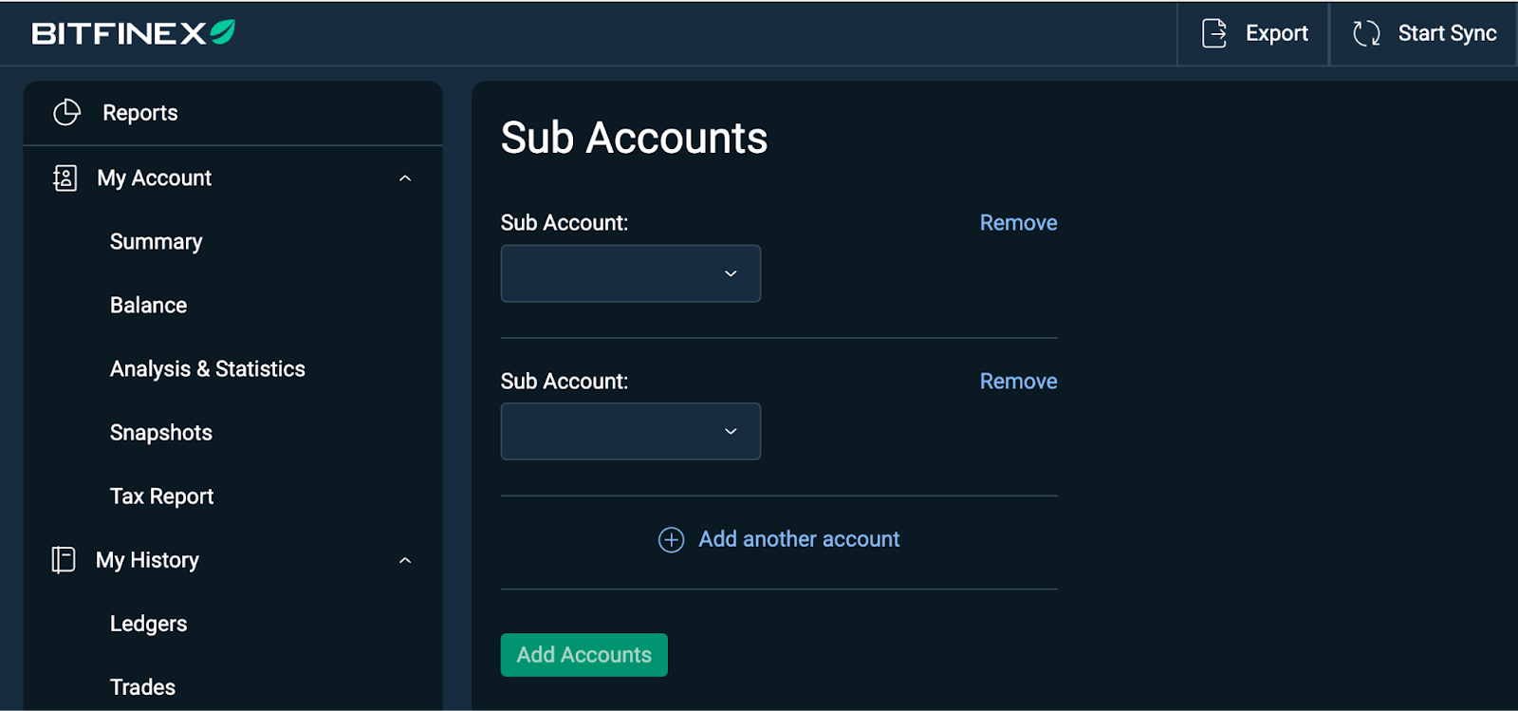1518x711 pixels.
Task: Click the green Add Accounts button
Action: pyautogui.click(x=584, y=655)
